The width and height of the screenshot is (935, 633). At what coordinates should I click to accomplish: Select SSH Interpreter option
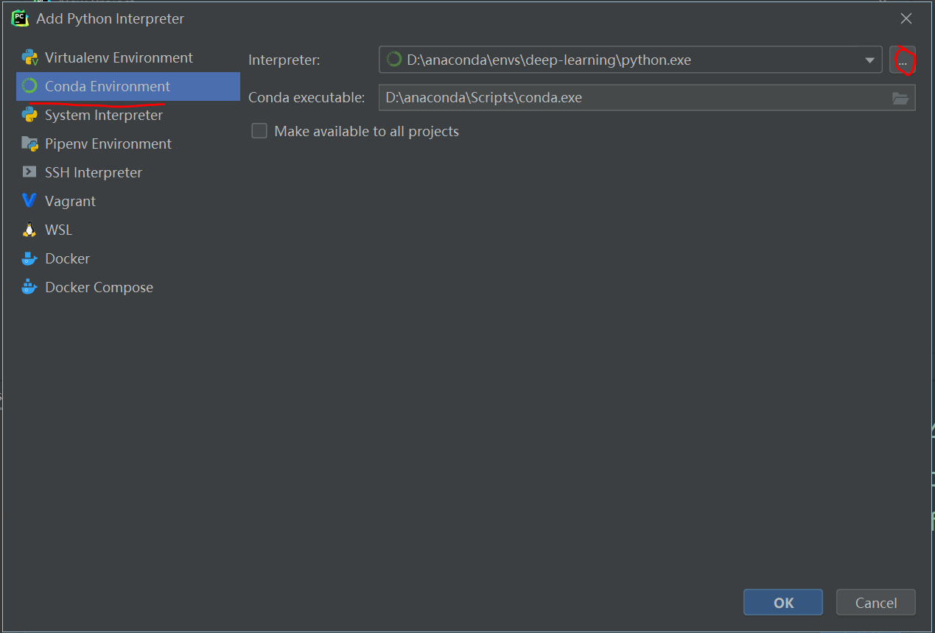[93, 172]
